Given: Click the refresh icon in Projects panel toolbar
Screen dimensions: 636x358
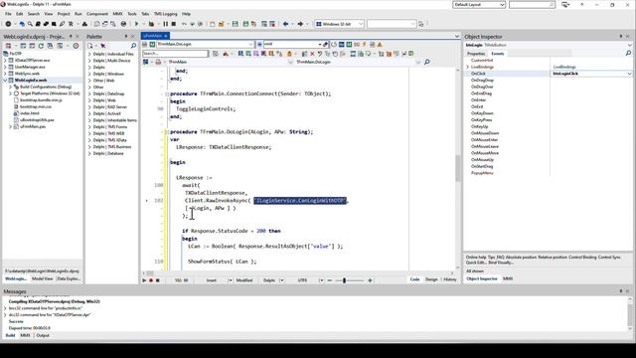Looking at the screenshot, I should click(41, 46).
